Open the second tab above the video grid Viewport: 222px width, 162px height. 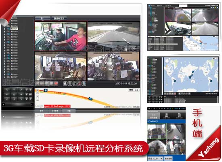click(x=59, y=18)
